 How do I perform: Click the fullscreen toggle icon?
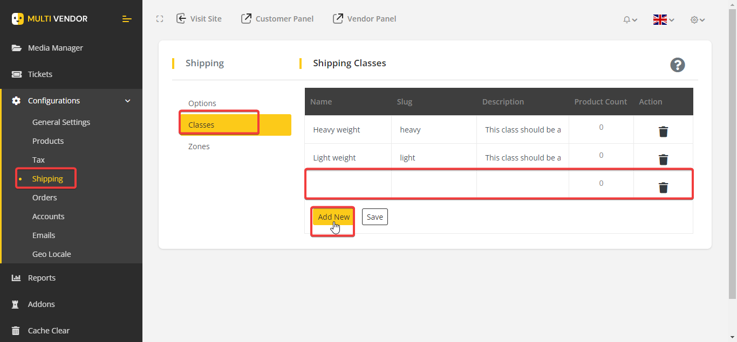[x=160, y=18]
